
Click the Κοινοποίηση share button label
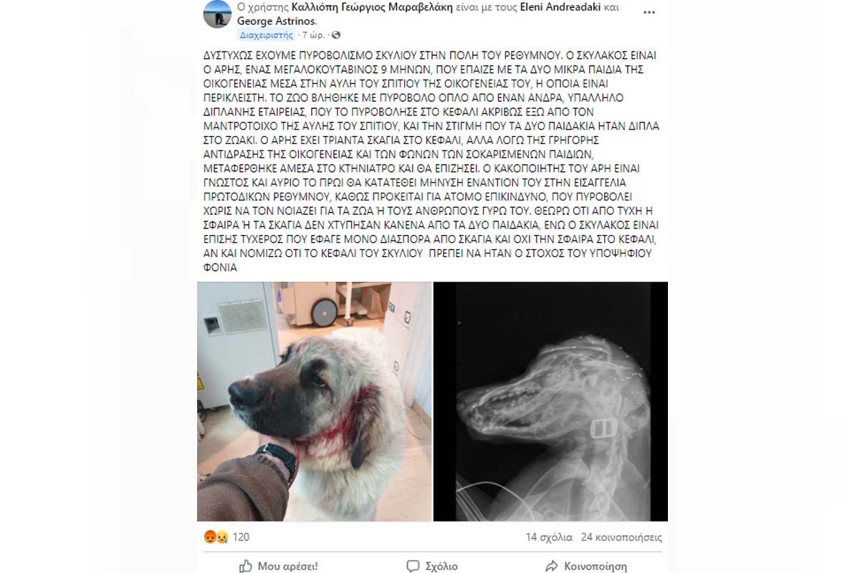596,567
